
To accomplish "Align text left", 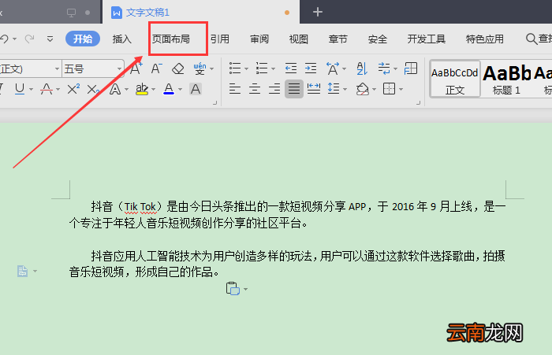I will [x=235, y=89].
